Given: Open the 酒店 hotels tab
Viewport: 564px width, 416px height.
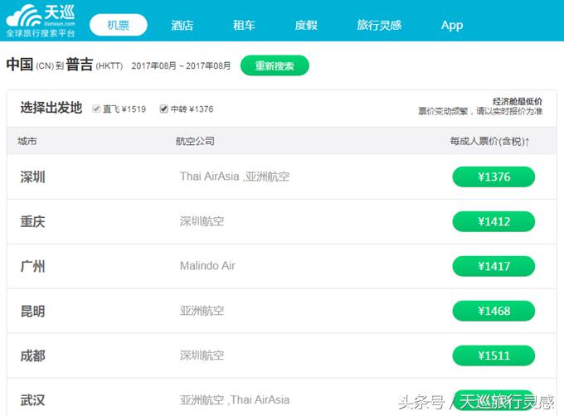Looking at the screenshot, I should [182, 25].
